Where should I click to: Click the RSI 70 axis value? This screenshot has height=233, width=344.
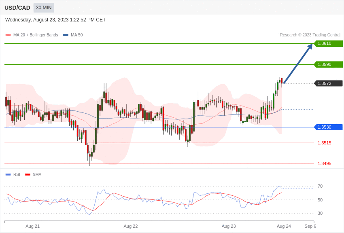coord(320,186)
